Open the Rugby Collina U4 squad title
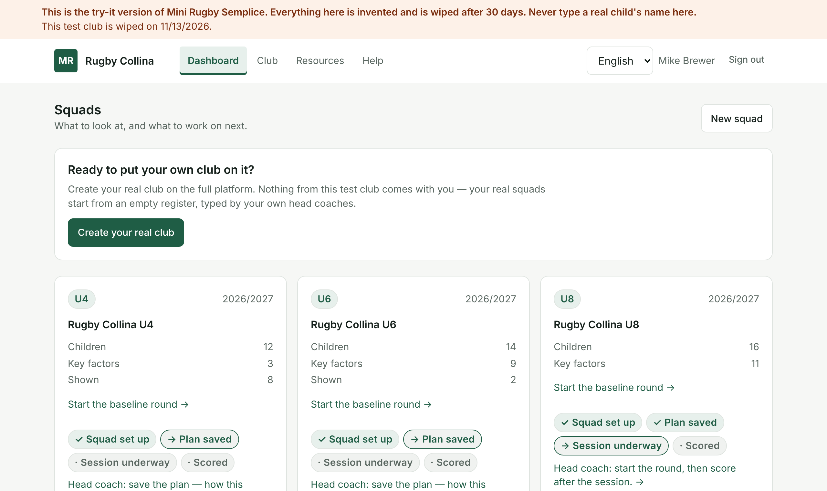The width and height of the screenshot is (827, 491). click(110, 324)
